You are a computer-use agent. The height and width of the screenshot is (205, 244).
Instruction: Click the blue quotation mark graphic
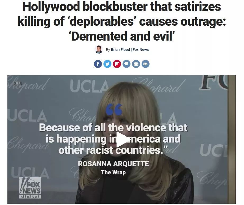(114, 110)
